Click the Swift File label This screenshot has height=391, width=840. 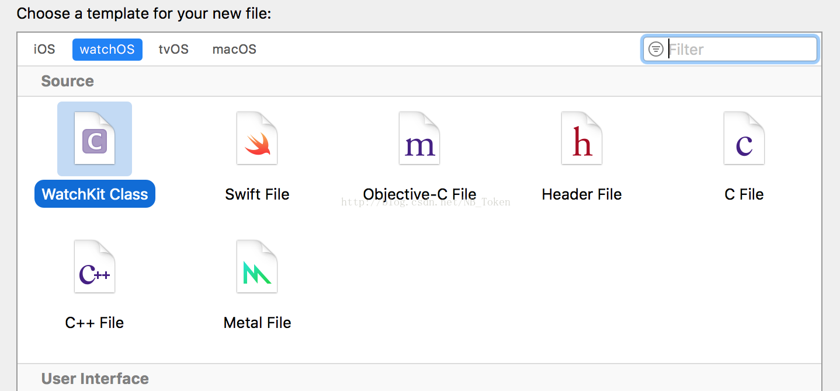click(x=257, y=194)
